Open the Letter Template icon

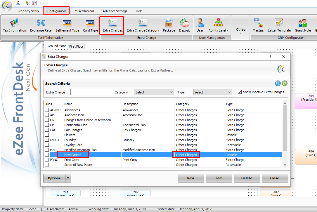tap(279, 25)
